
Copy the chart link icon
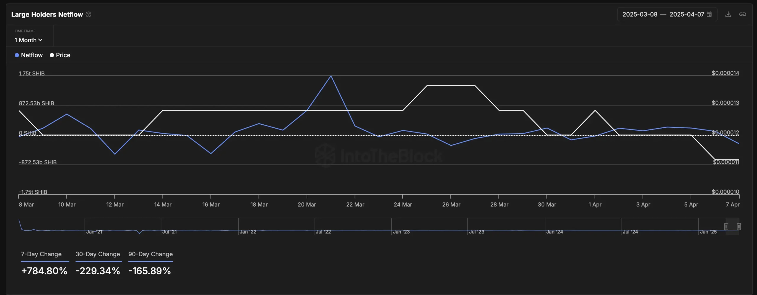click(x=743, y=14)
